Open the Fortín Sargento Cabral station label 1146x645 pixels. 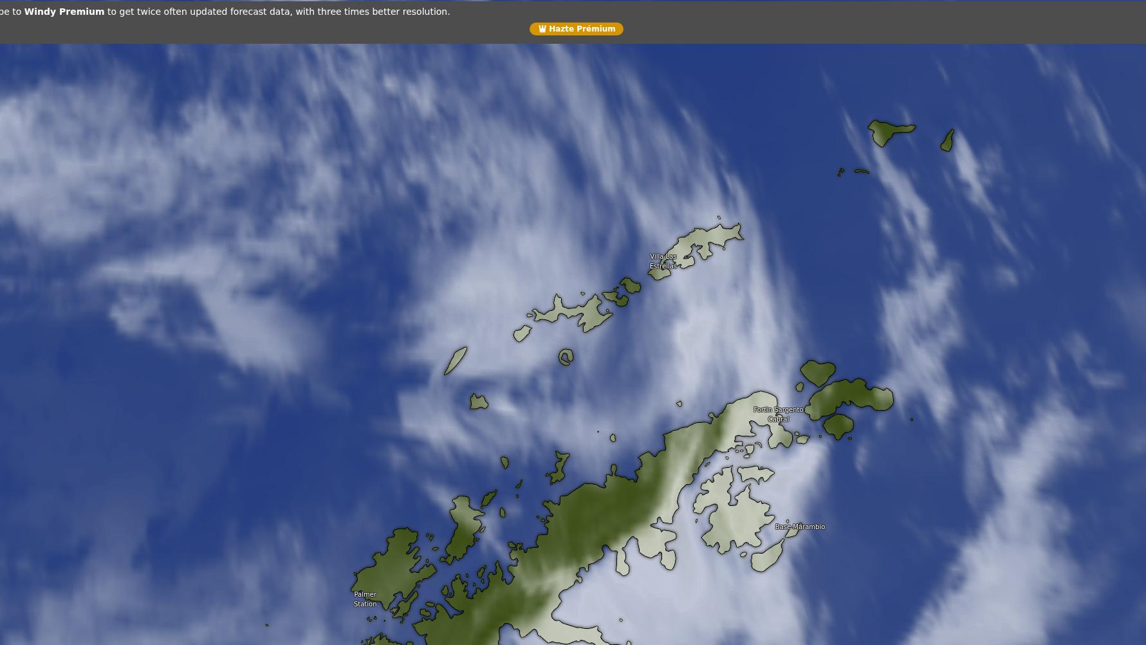tap(778, 414)
